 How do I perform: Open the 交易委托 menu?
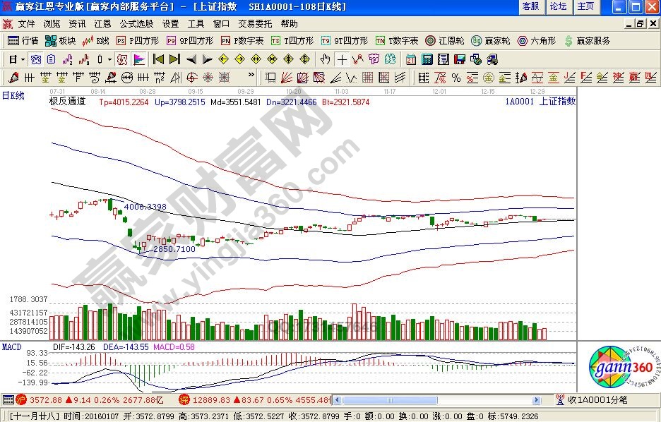pyautogui.click(x=254, y=23)
